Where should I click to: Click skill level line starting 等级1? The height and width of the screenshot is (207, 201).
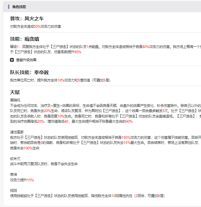pos(105,49)
